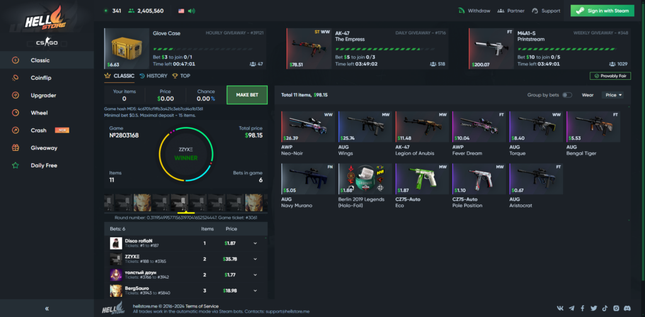Click the Giveaway gift box icon
The image size is (645, 317).
click(15, 148)
